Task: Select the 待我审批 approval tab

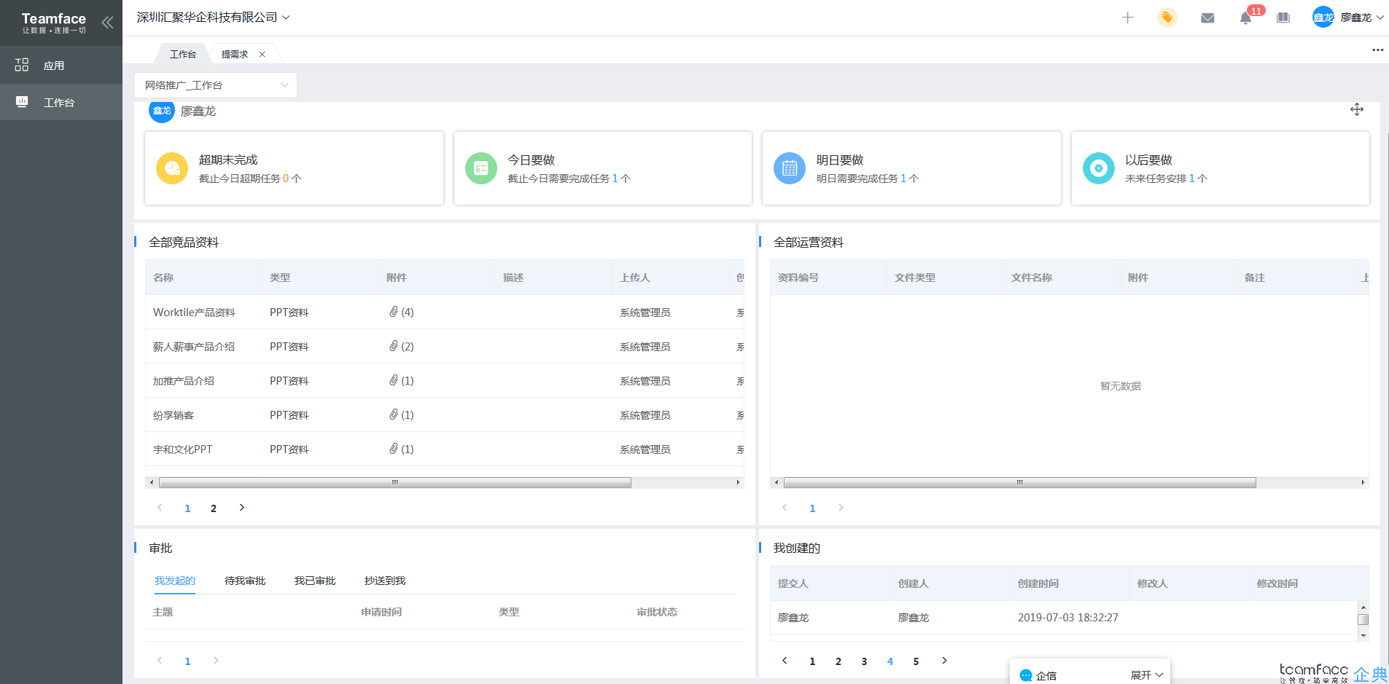Action: click(x=245, y=581)
